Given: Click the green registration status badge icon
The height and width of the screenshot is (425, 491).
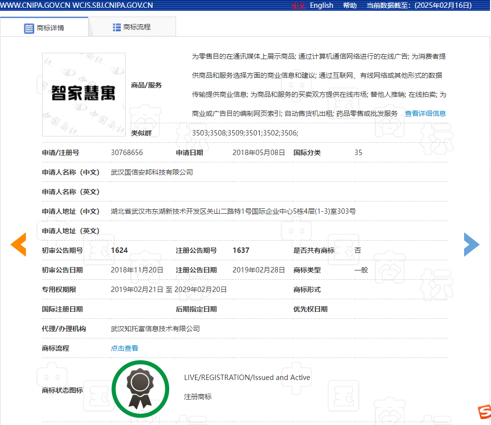Looking at the screenshot, I should coord(140,389).
